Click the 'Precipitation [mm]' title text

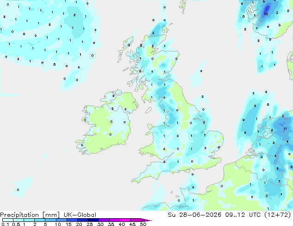pos(30,215)
